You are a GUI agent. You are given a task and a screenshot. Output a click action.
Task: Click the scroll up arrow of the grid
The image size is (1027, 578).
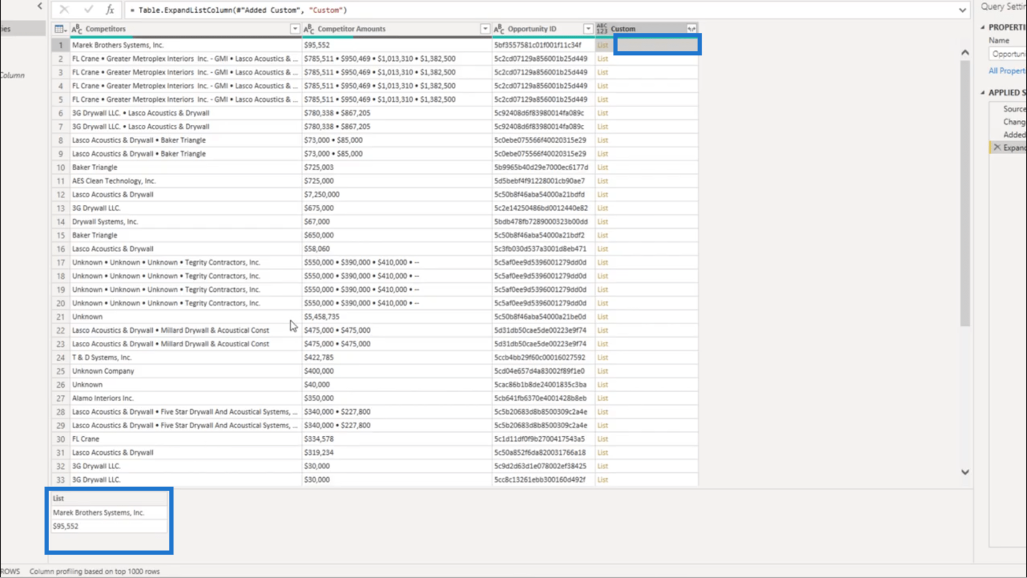pyautogui.click(x=965, y=53)
